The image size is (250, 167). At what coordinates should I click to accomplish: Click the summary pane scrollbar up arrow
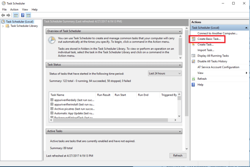pyautogui.click(x=187, y=28)
